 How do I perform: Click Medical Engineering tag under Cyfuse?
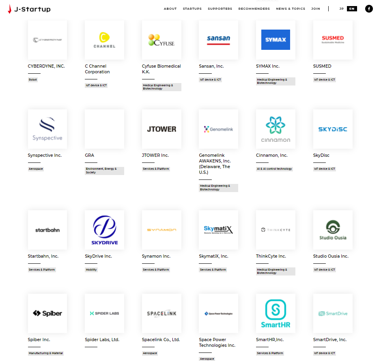tap(161, 87)
